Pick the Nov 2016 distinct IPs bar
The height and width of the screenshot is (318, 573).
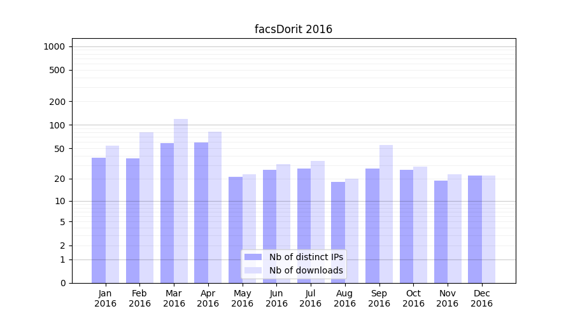pyautogui.click(x=441, y=232)
